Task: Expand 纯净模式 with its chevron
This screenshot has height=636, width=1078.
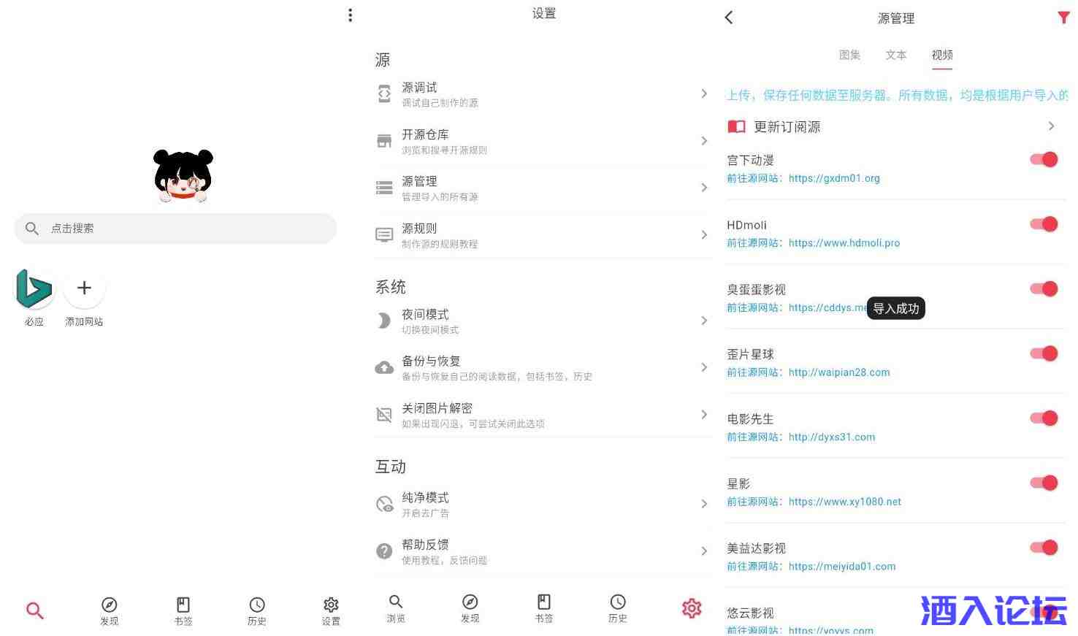Action: [704, 504]
